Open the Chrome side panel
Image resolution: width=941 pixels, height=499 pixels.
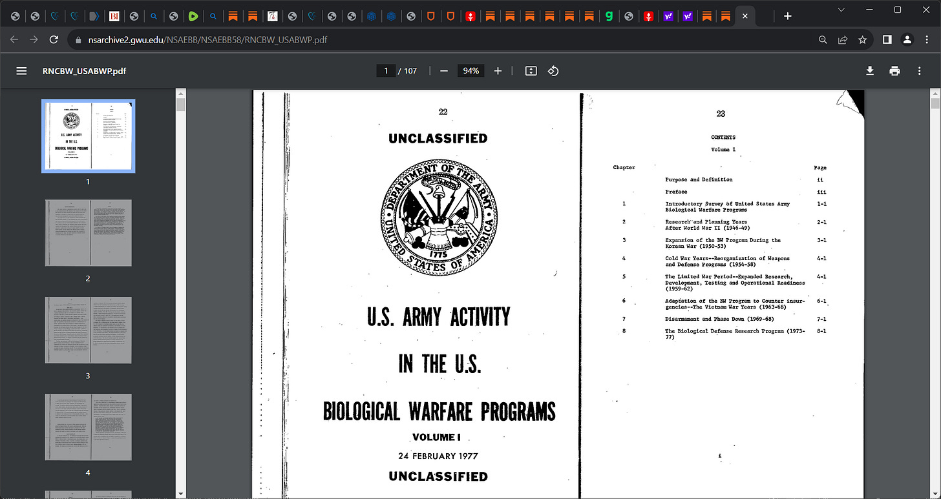887,39
